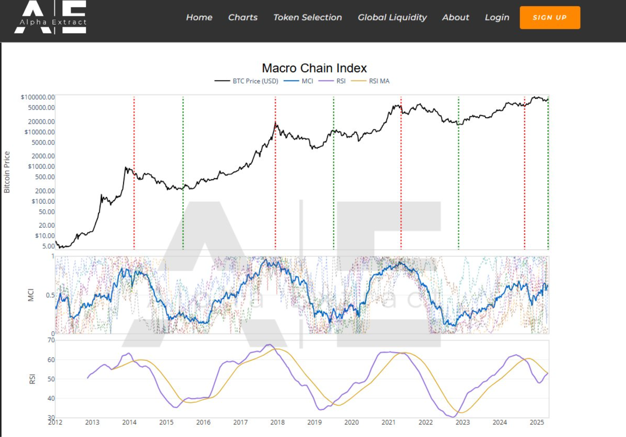Click the green dotted marker near mid-2019
Viewport: 626px width, 437px height.
point(334,173)
